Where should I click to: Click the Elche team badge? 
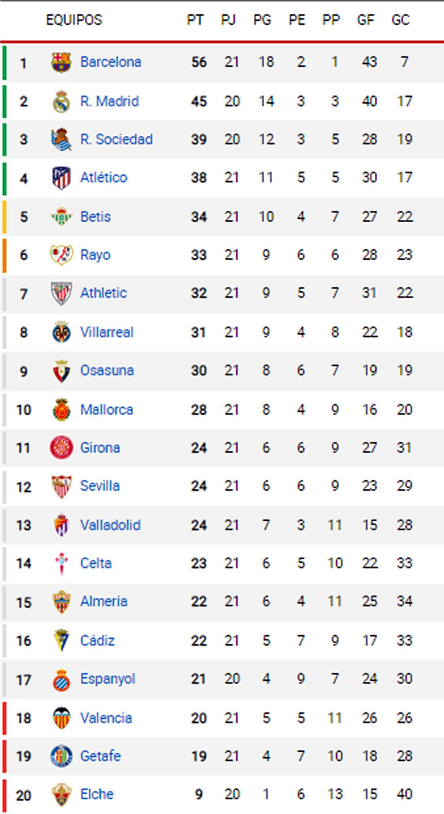click(x=61, y=794)
